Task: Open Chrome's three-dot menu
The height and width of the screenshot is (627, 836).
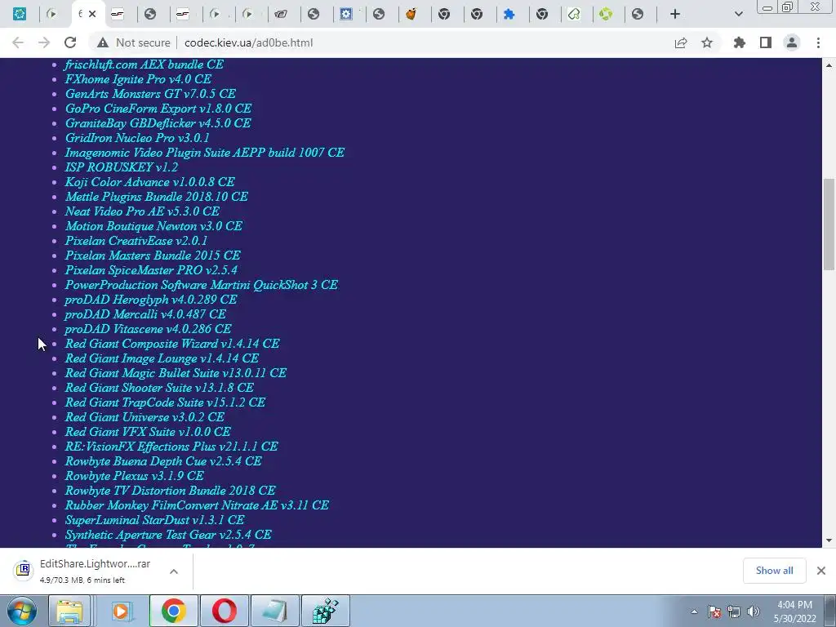Action: pos(818,42)
